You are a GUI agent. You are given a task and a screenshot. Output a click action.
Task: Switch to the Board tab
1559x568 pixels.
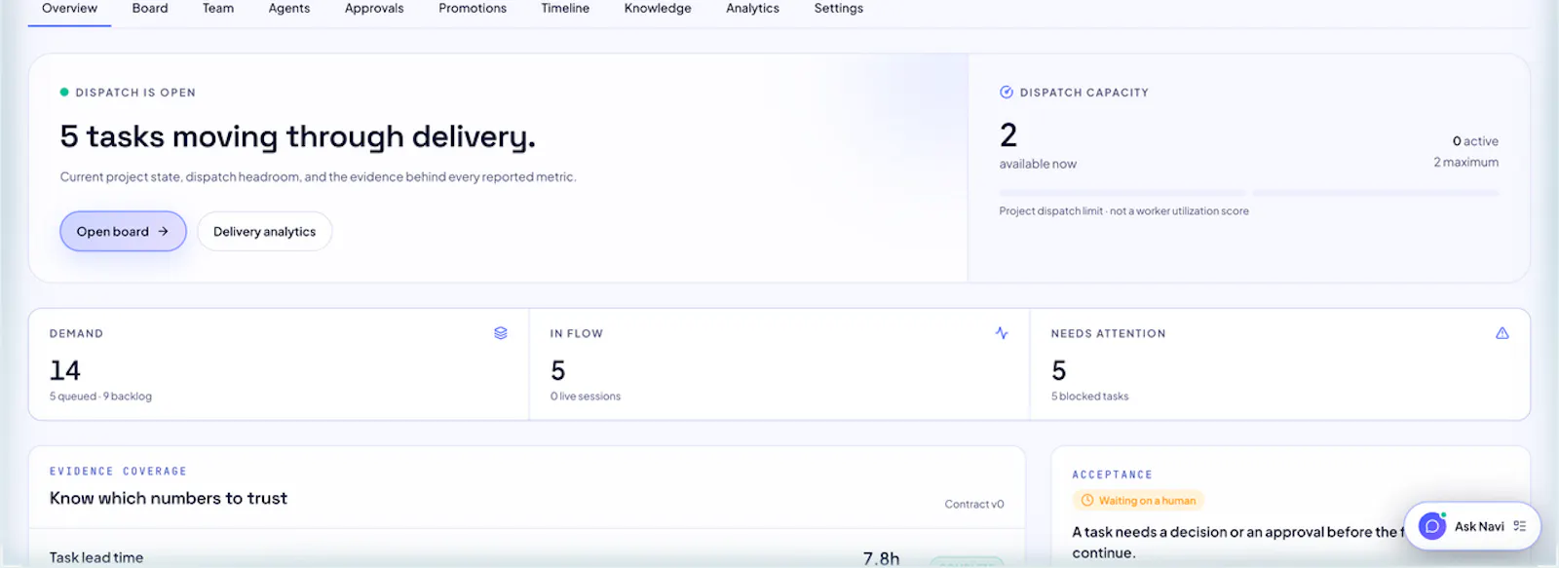click(x=150, y=9)
